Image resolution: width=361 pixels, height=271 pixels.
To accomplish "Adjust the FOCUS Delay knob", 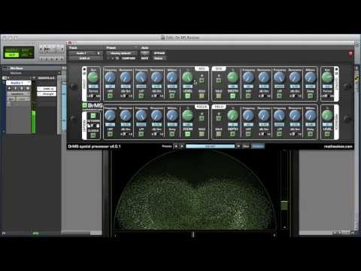I will coord(172,115).
